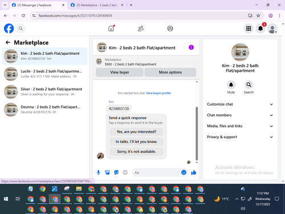Open the Friends icon in top navigation
285x214 pixels.
141,29
